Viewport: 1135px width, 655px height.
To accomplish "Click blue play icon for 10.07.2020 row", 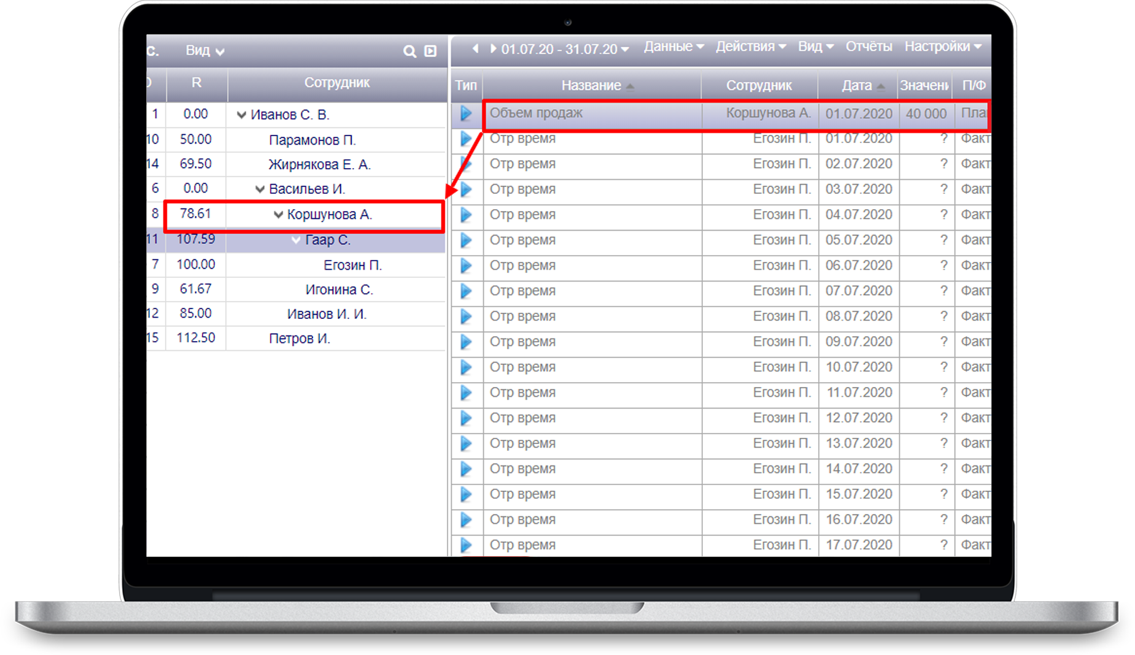I will click(467, 367).
